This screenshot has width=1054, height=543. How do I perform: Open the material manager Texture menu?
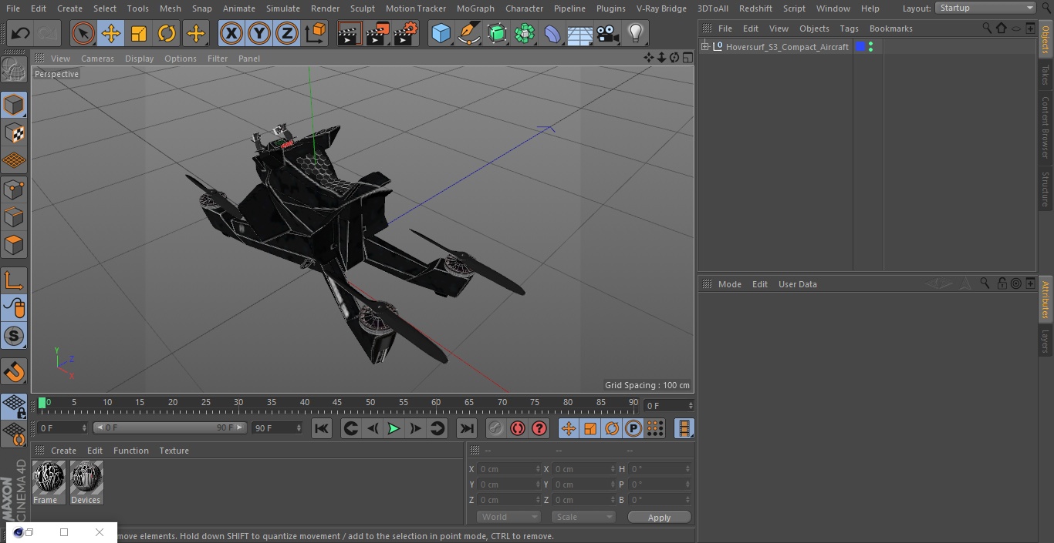click(x=174, y=451)
